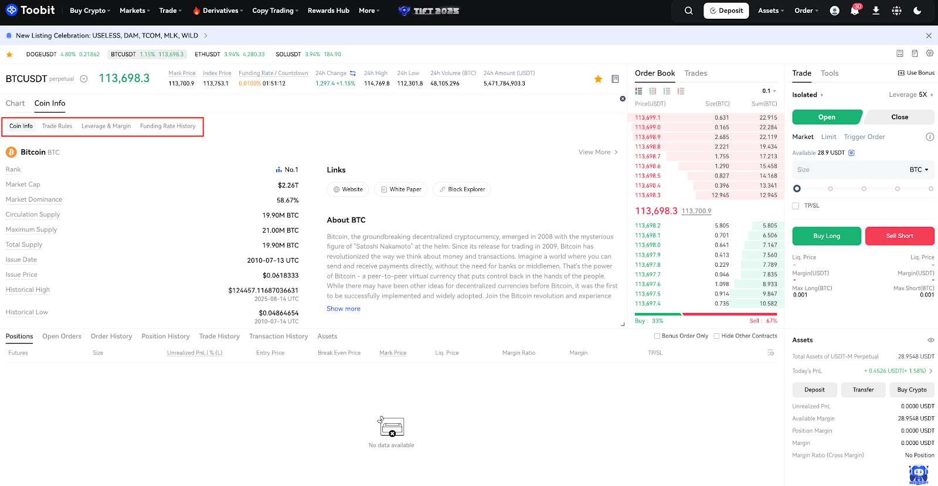Expand the Assets menu

pyautogui.click(x=771, y=11)
